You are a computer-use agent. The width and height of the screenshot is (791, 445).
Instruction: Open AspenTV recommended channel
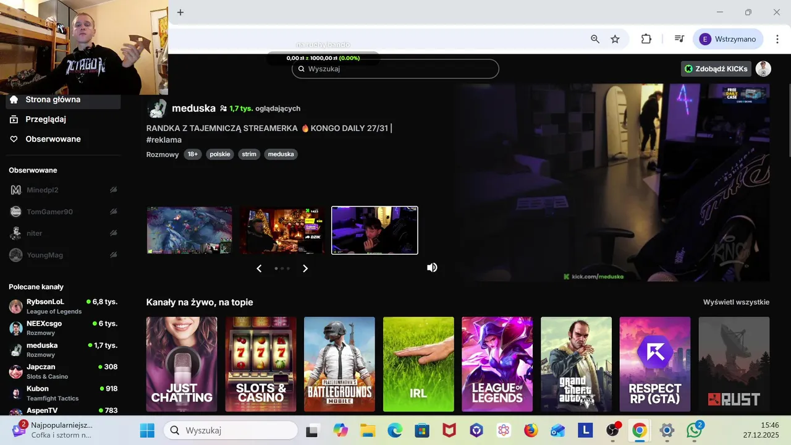coord(63,410)
